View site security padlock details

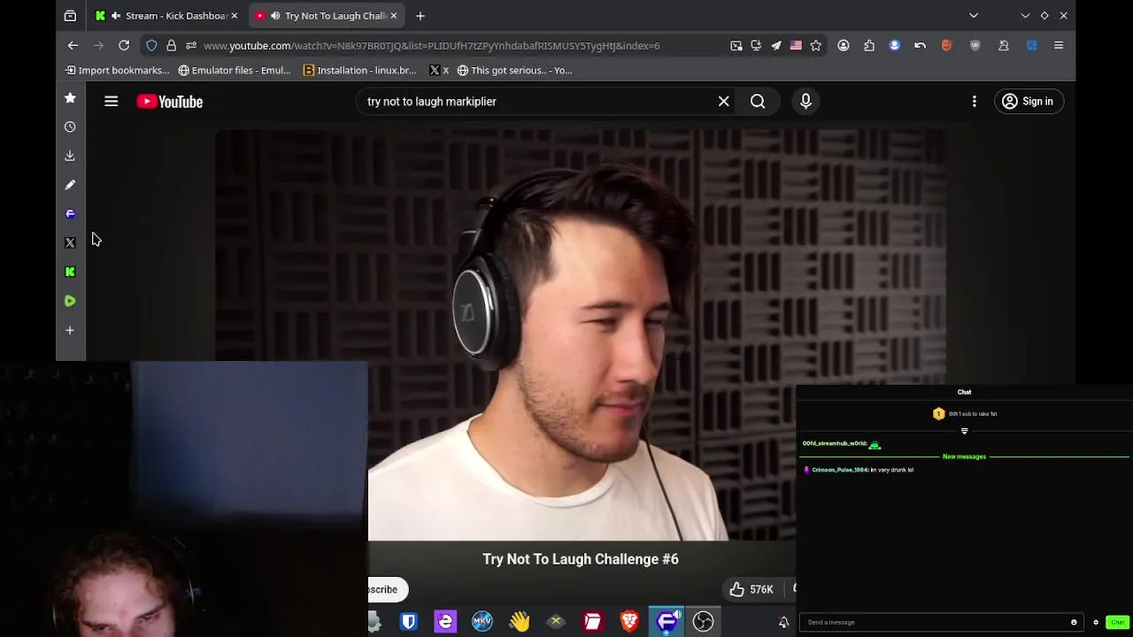[x=171, y=46]
